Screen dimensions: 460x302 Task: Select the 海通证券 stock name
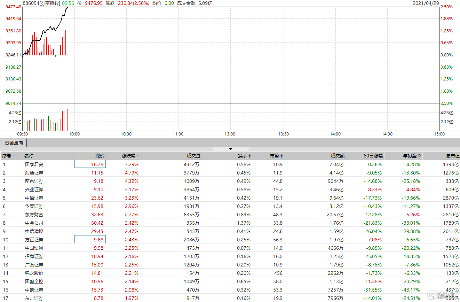coord(34,173)
